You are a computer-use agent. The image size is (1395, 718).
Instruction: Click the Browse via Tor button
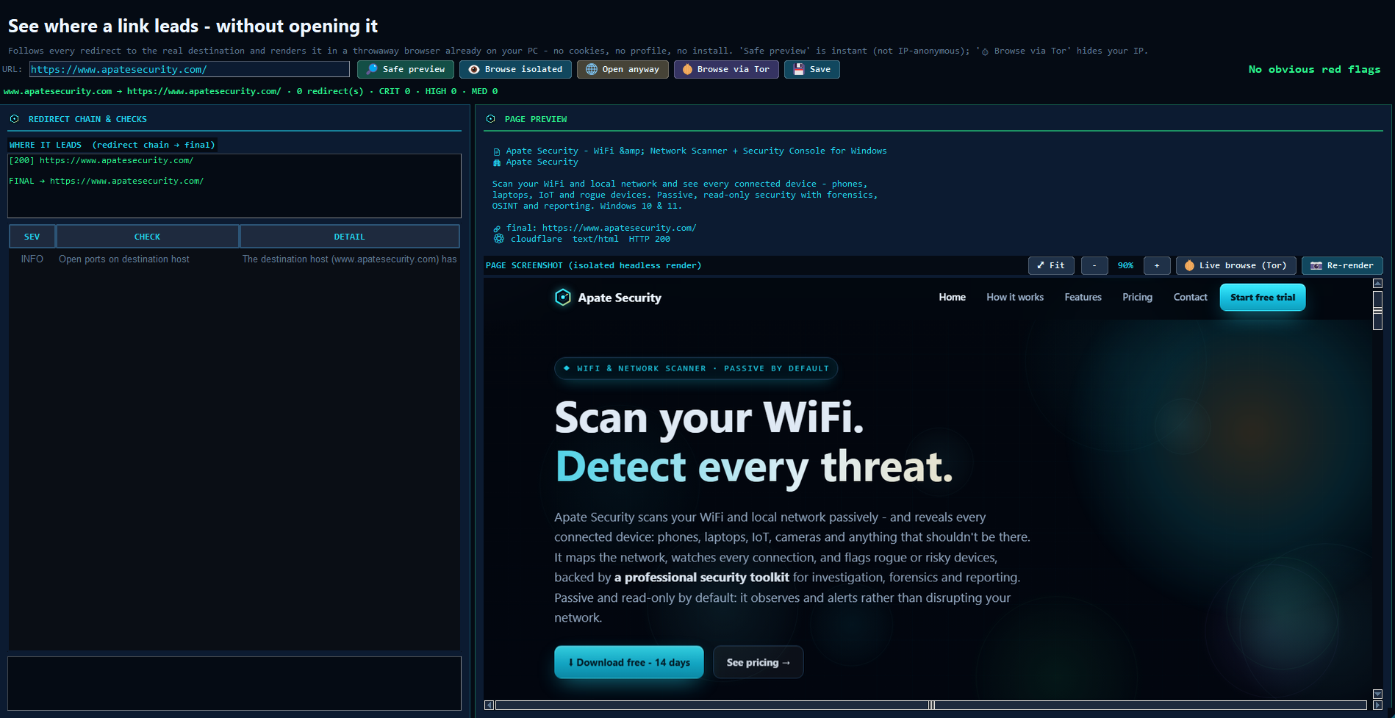click(x=726, y=69)
